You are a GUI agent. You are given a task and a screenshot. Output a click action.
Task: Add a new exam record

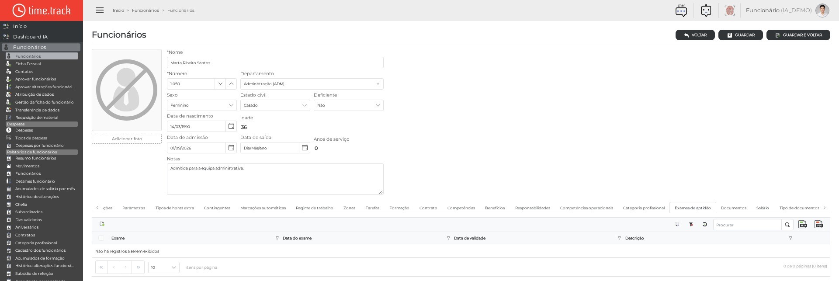click(x=102, y=224)
